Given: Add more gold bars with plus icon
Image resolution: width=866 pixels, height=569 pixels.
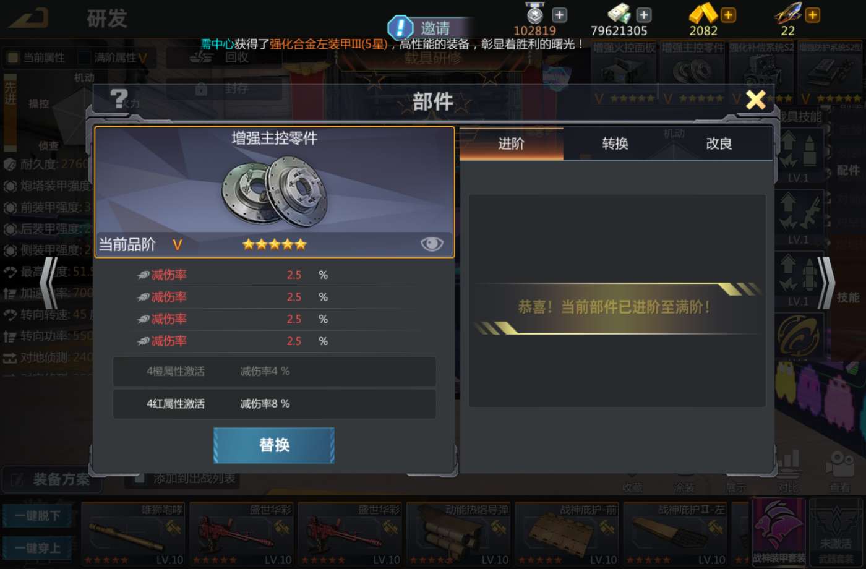Looking at the screenshot, I should click(x=729, y=15).
